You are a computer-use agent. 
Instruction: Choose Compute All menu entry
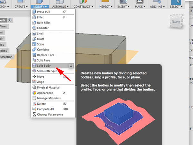coord(53,109)
